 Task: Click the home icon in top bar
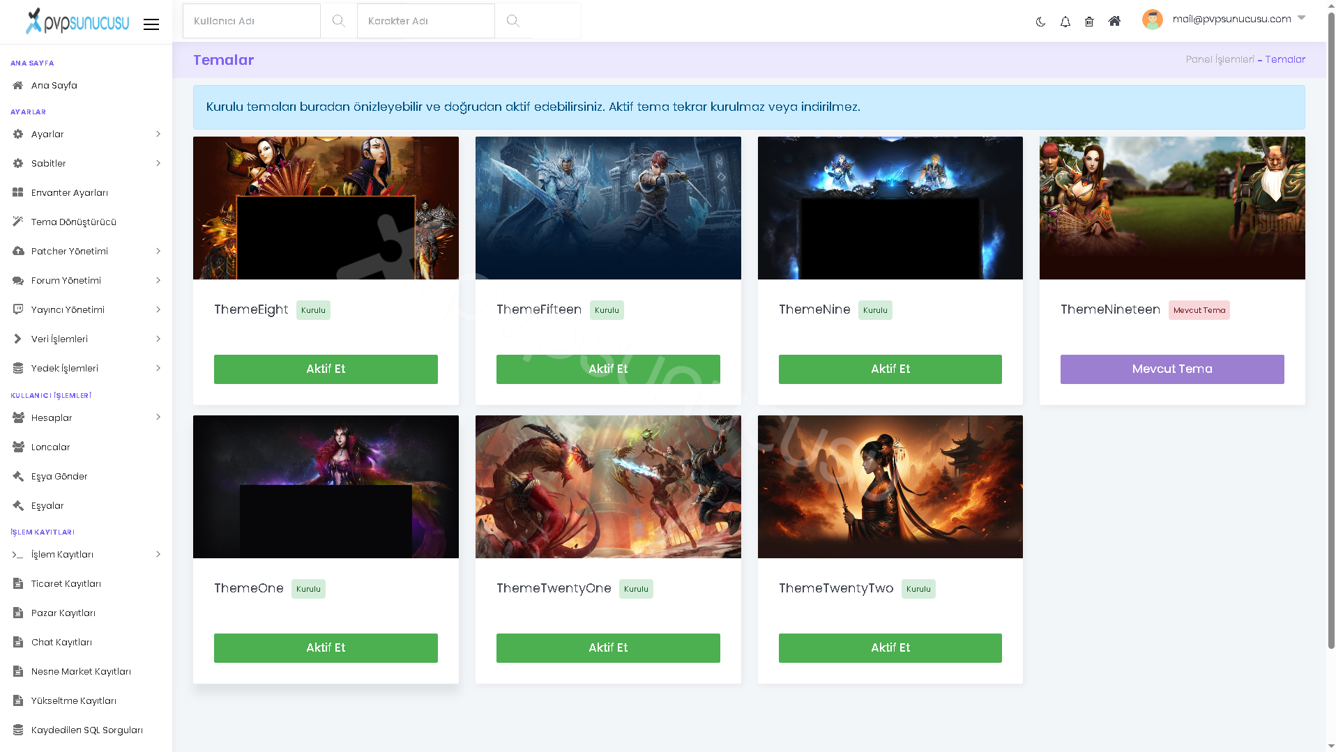(x=1114, y=21)
